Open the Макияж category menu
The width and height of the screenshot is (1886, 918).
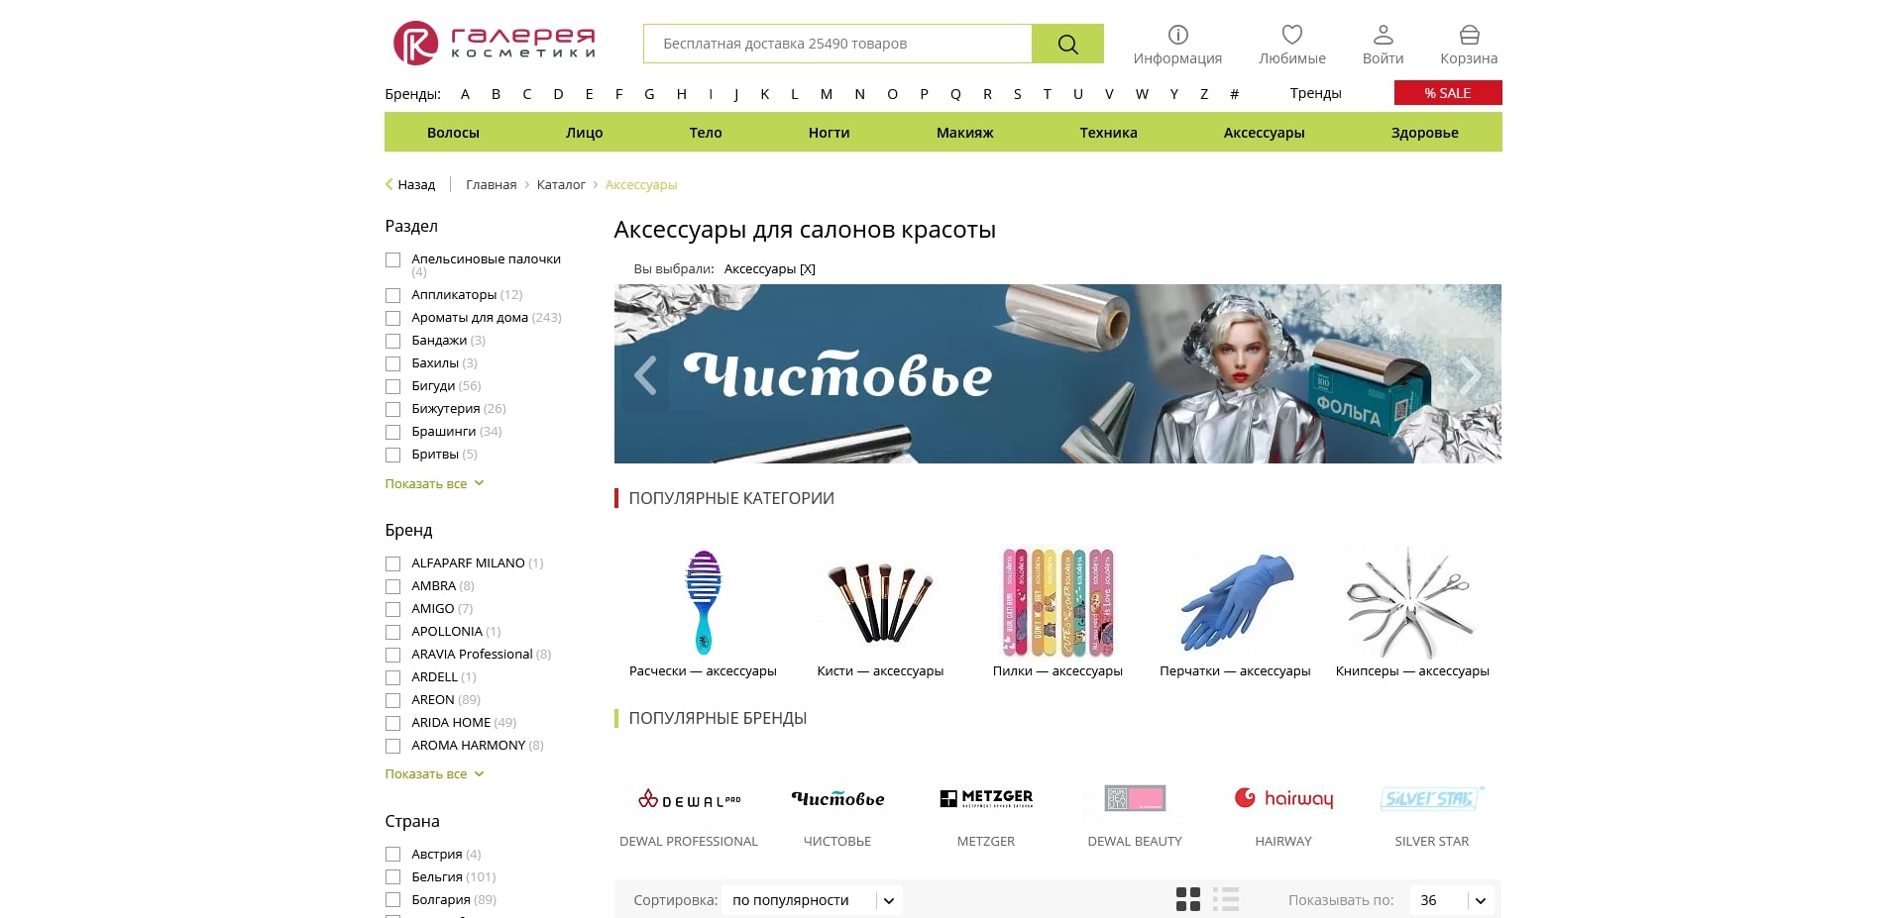point(964,132)
